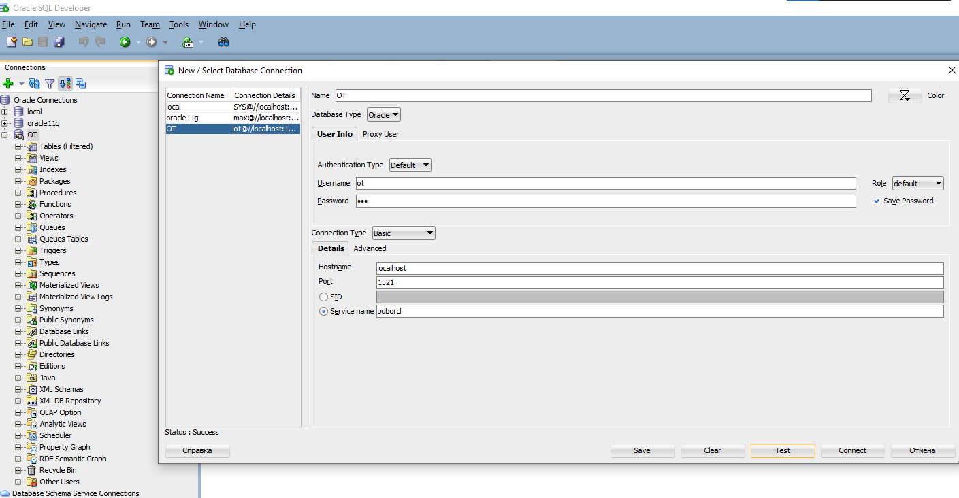Click the Database Links icon in the tree
Screen dimensions: 959x498
(x=33, y=331)
